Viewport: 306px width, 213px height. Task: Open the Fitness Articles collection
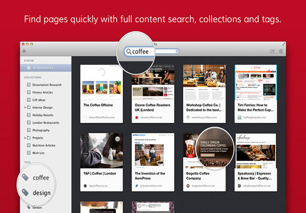pyautogui.click(x=43, y=92)
